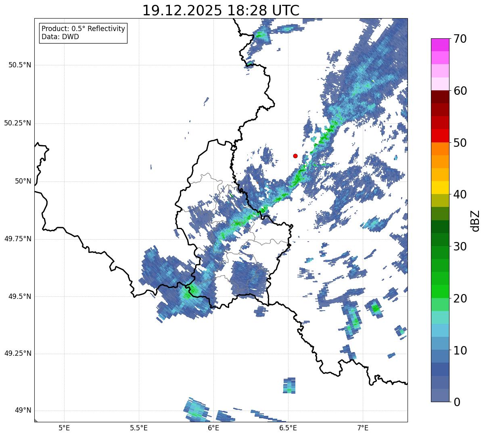Click the 7°E longitude label
The width and height of the screenshot is (485, 436).
(x=363, y=428)
